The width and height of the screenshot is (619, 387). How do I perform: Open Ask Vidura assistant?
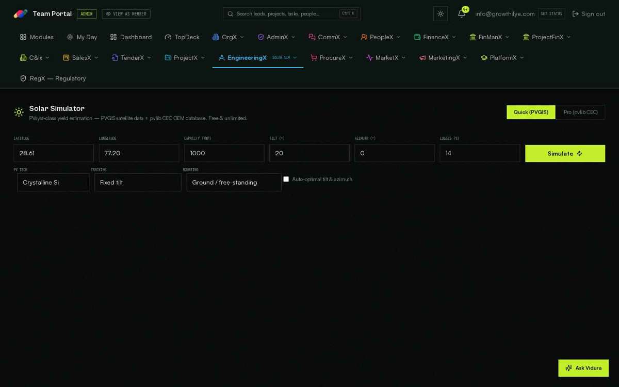pos(583,368)
